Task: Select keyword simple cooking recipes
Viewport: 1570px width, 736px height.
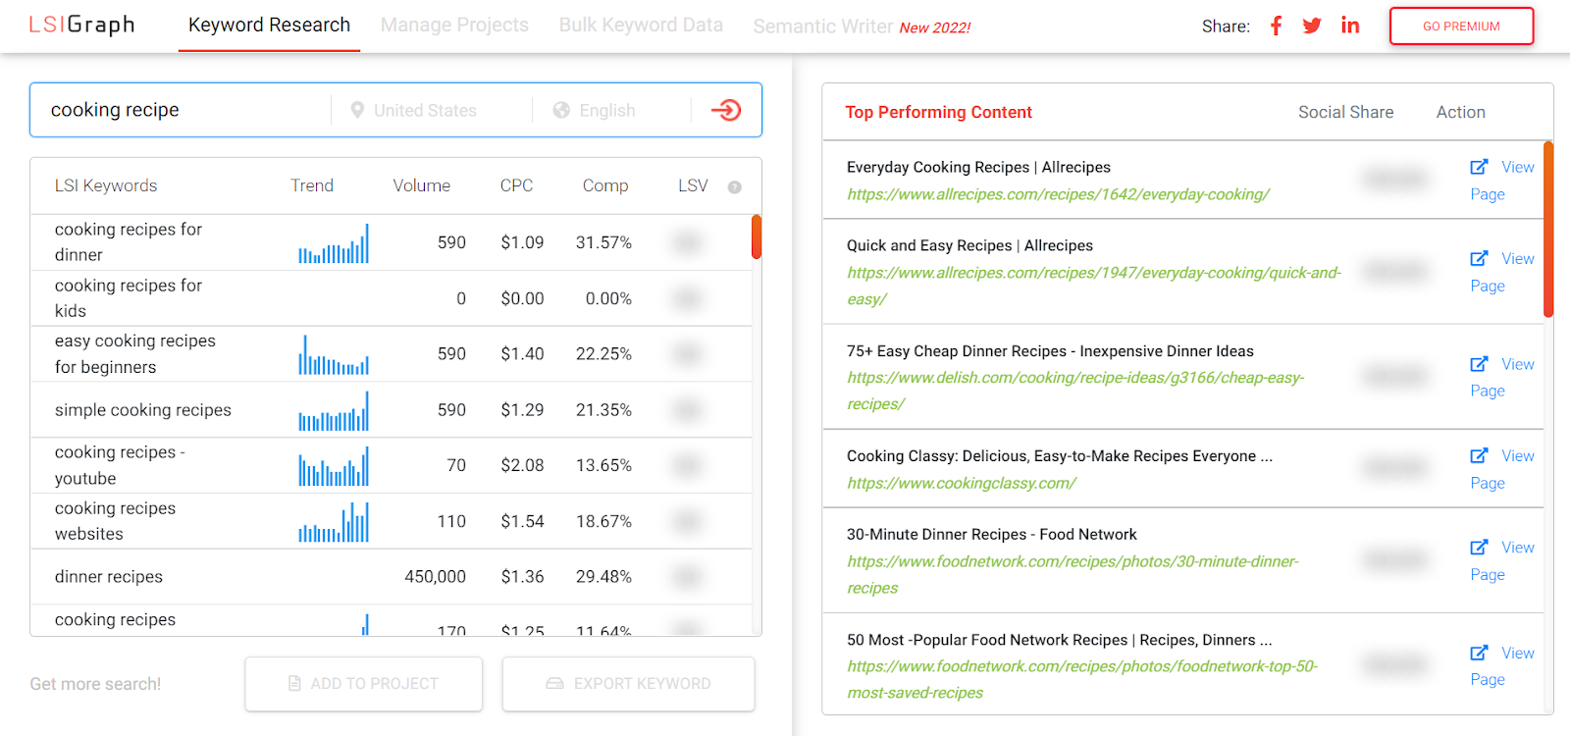Action: [x=143, y=410]
